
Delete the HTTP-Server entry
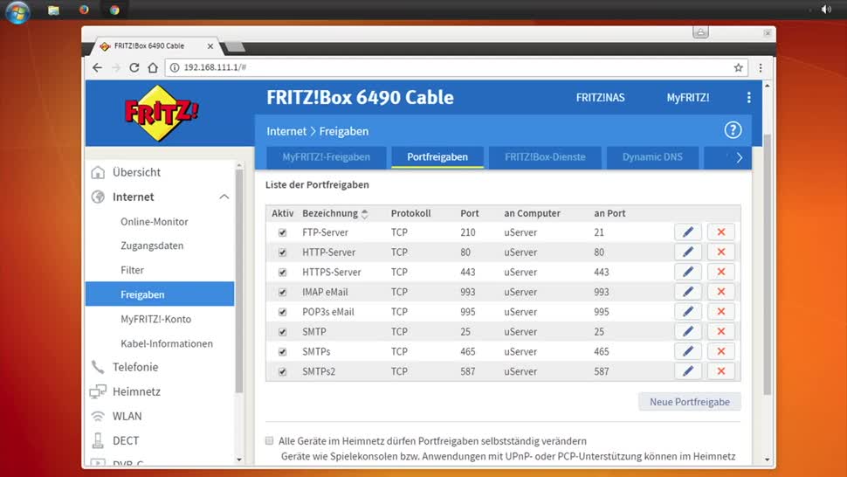(x=720, y=252)
